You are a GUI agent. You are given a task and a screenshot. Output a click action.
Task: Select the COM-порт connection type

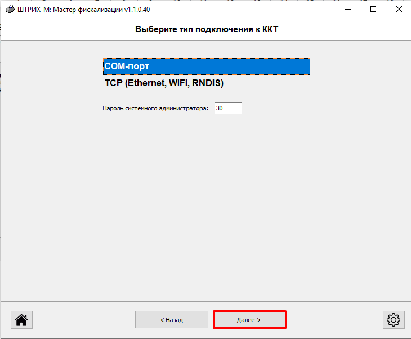point(206,66)
